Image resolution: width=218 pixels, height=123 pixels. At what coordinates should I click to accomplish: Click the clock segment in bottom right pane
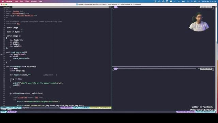tap(206, 69)
